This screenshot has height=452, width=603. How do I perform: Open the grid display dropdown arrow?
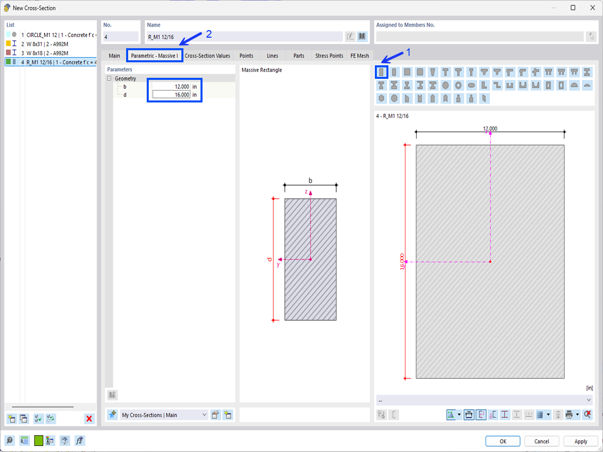tap(548, 414)
